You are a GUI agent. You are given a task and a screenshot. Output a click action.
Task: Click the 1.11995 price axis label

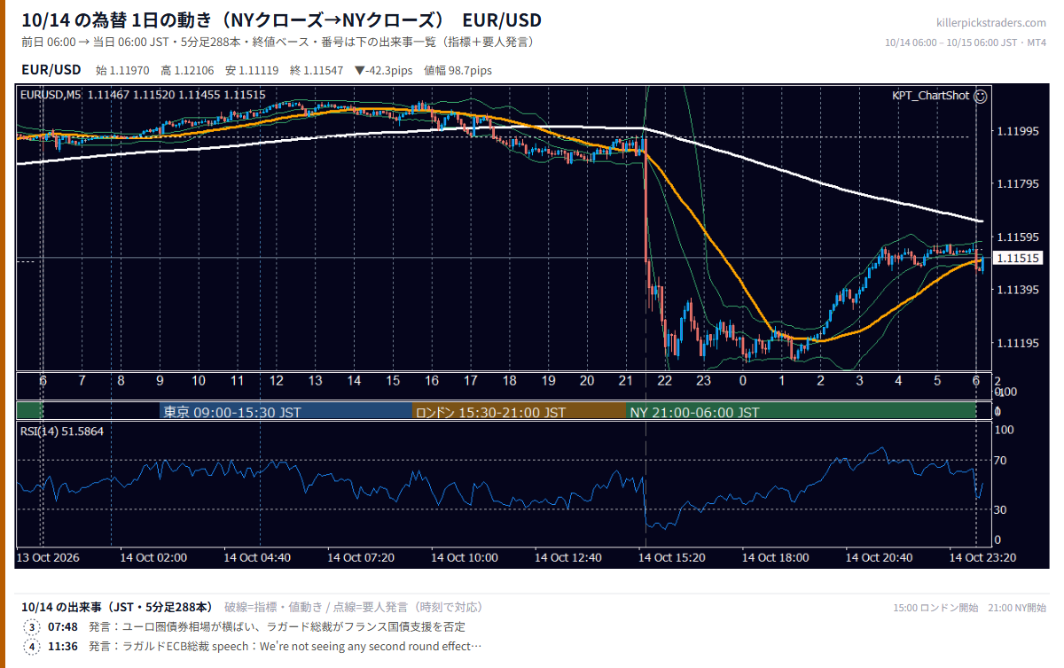click(x=1018, y=131)
